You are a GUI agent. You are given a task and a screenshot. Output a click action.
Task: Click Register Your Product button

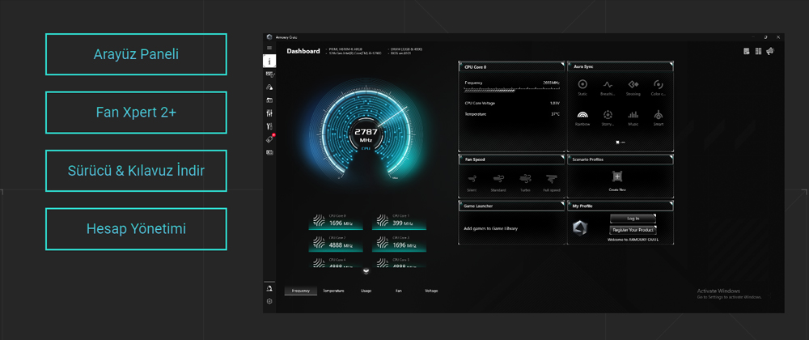[633, 230]
